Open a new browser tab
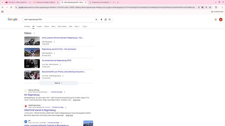Screen dimensions: 225x126 [x=118, y=2]
